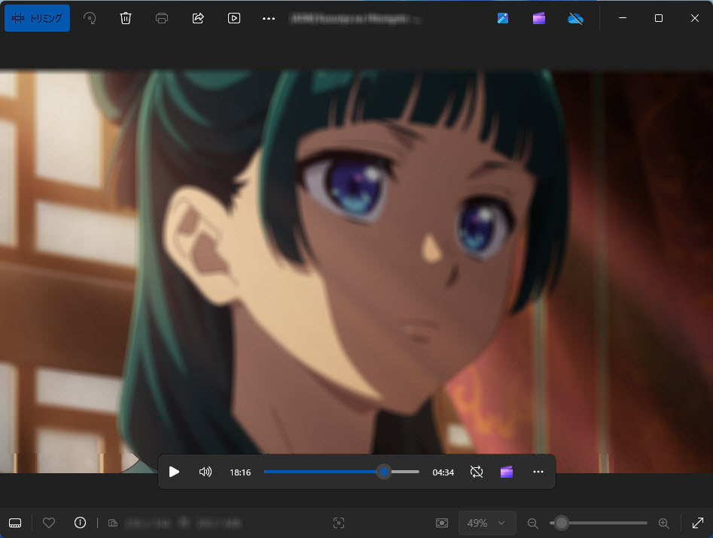
Task: Expand the 49% zoom level dropdown
Action: pos(487,523)
